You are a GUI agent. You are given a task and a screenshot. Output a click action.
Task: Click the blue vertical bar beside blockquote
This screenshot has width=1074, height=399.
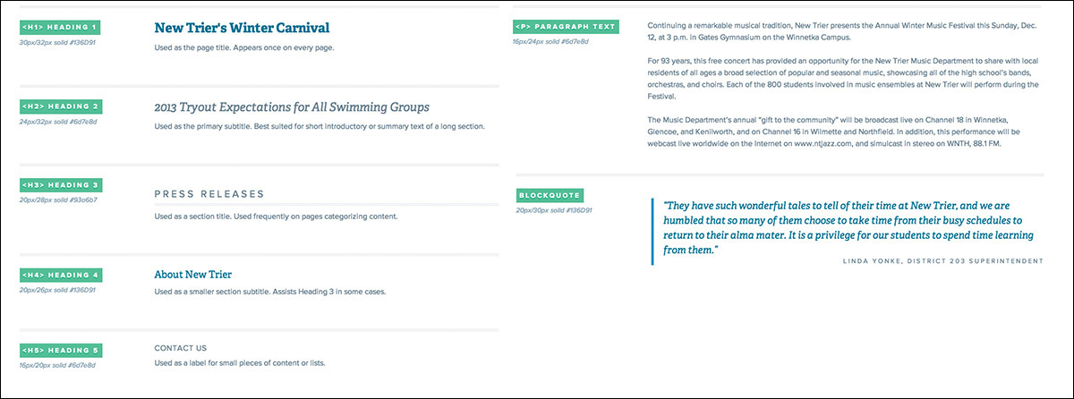click(x=653, y=231)
